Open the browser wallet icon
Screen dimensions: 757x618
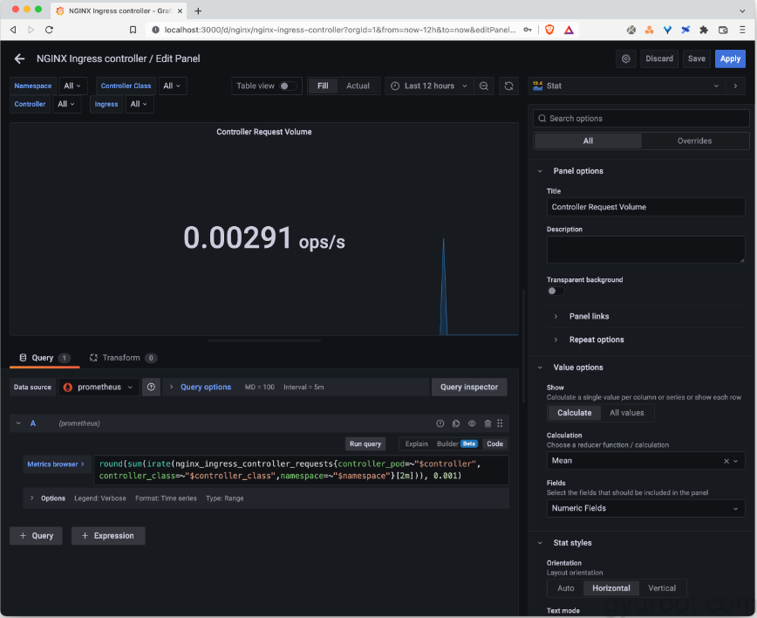[x=723, y=30]
